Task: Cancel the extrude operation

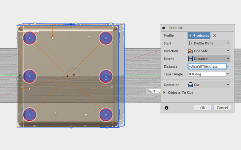Action: (222, 108)
